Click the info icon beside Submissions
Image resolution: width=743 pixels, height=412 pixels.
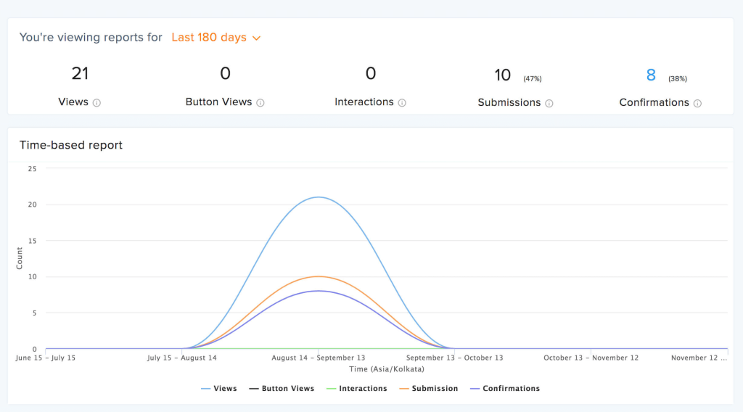coord(549,103)
